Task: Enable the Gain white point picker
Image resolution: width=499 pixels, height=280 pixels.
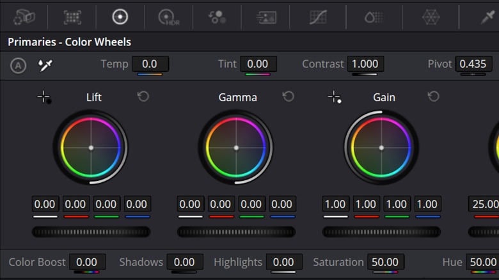Action: click(334, 97)
